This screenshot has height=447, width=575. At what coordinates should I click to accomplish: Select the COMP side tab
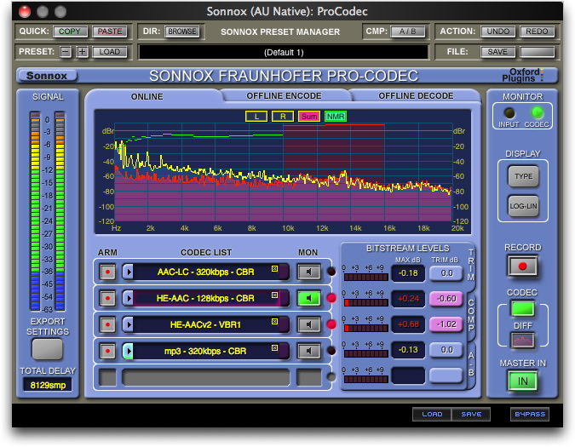[471, 315]
